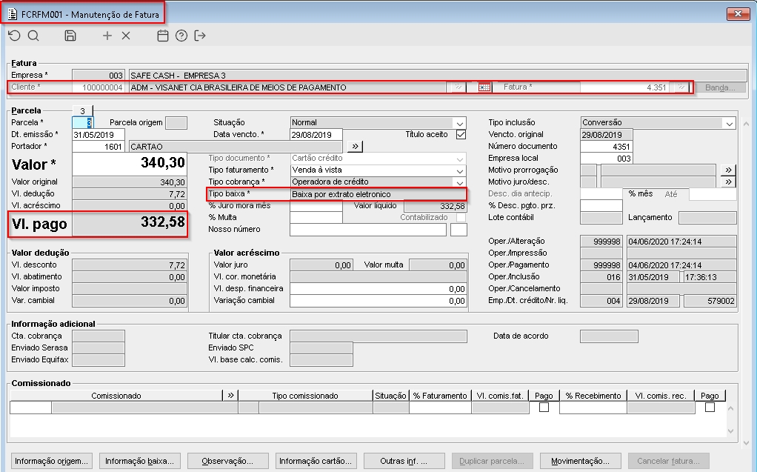757x472 pixels.
Task: Click into the Valor field showing 340,30
Action: 130,164
